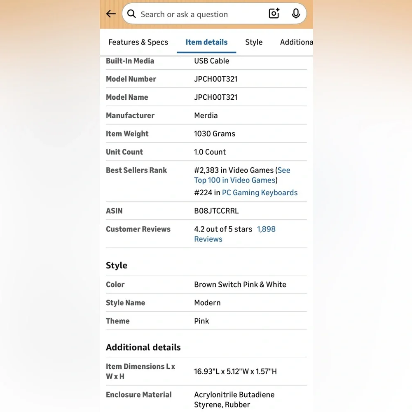
Task: Click the magnifying glass search icon
Action: click(x=131, y=14)
